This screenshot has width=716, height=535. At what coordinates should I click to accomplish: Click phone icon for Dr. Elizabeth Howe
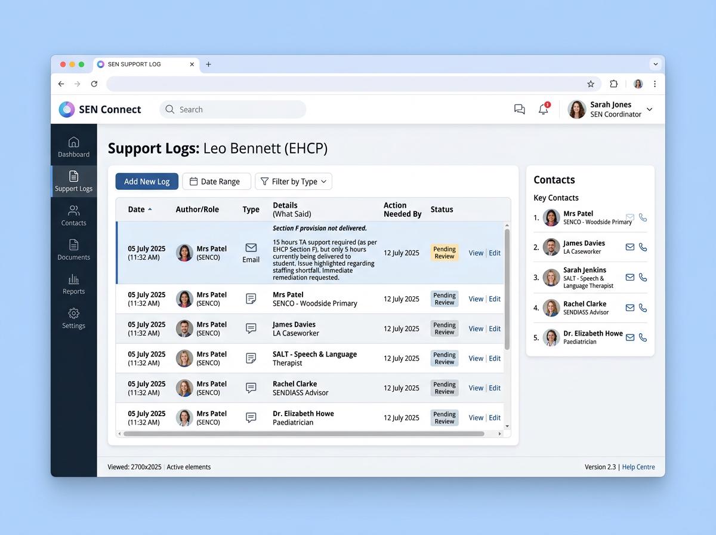pyautogui.click(x=643, y=337)
